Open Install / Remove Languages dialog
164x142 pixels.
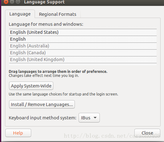pos(42,104)
